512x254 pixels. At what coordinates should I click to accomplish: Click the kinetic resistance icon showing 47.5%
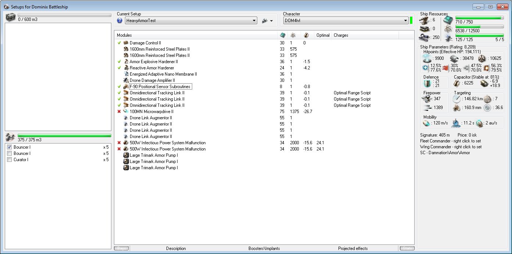(466, 68)
